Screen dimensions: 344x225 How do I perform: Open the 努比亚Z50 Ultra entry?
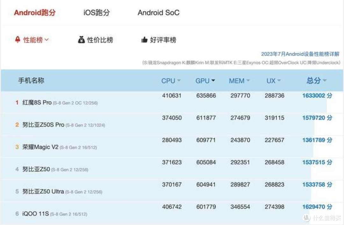(43, 192)
